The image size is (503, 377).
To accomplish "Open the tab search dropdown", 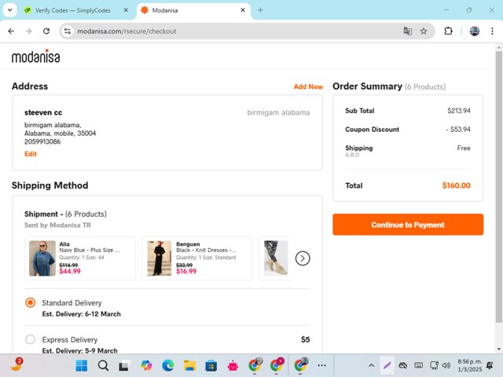I will pyautogui.click(x=10, y=10).
